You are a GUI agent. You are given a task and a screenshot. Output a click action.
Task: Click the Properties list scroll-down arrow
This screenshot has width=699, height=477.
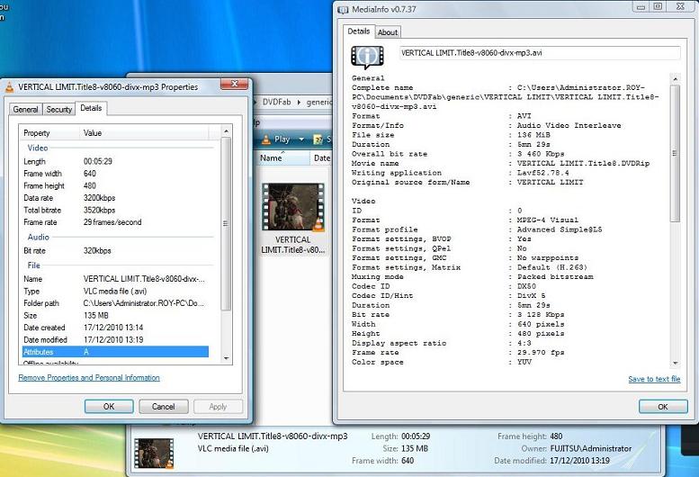click(x=226, y=358)
